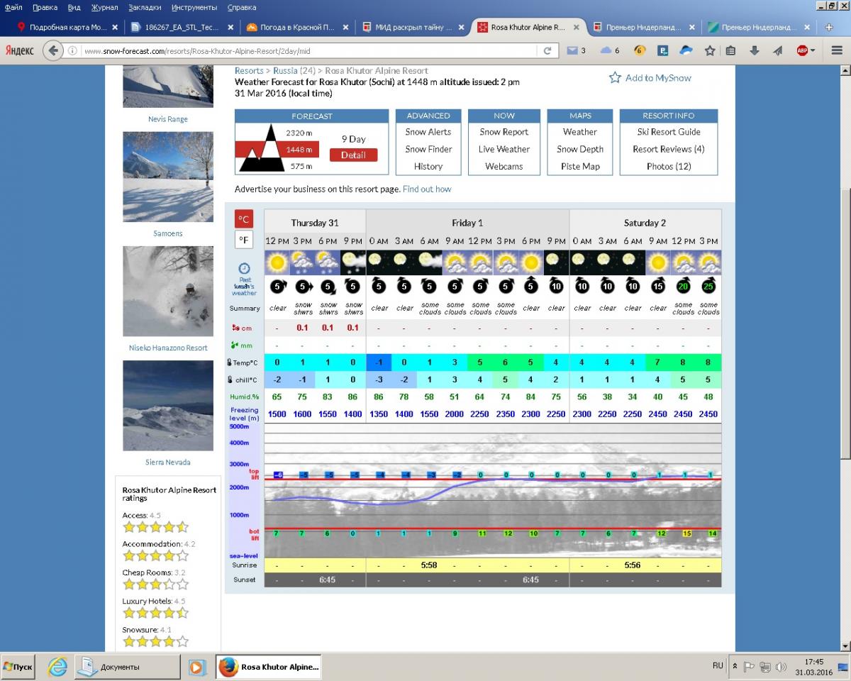Image resolution: width=851 pixels, height=681 pixels.
Task: Click the blue P toolbar extension icon
Action: [663, 50]
